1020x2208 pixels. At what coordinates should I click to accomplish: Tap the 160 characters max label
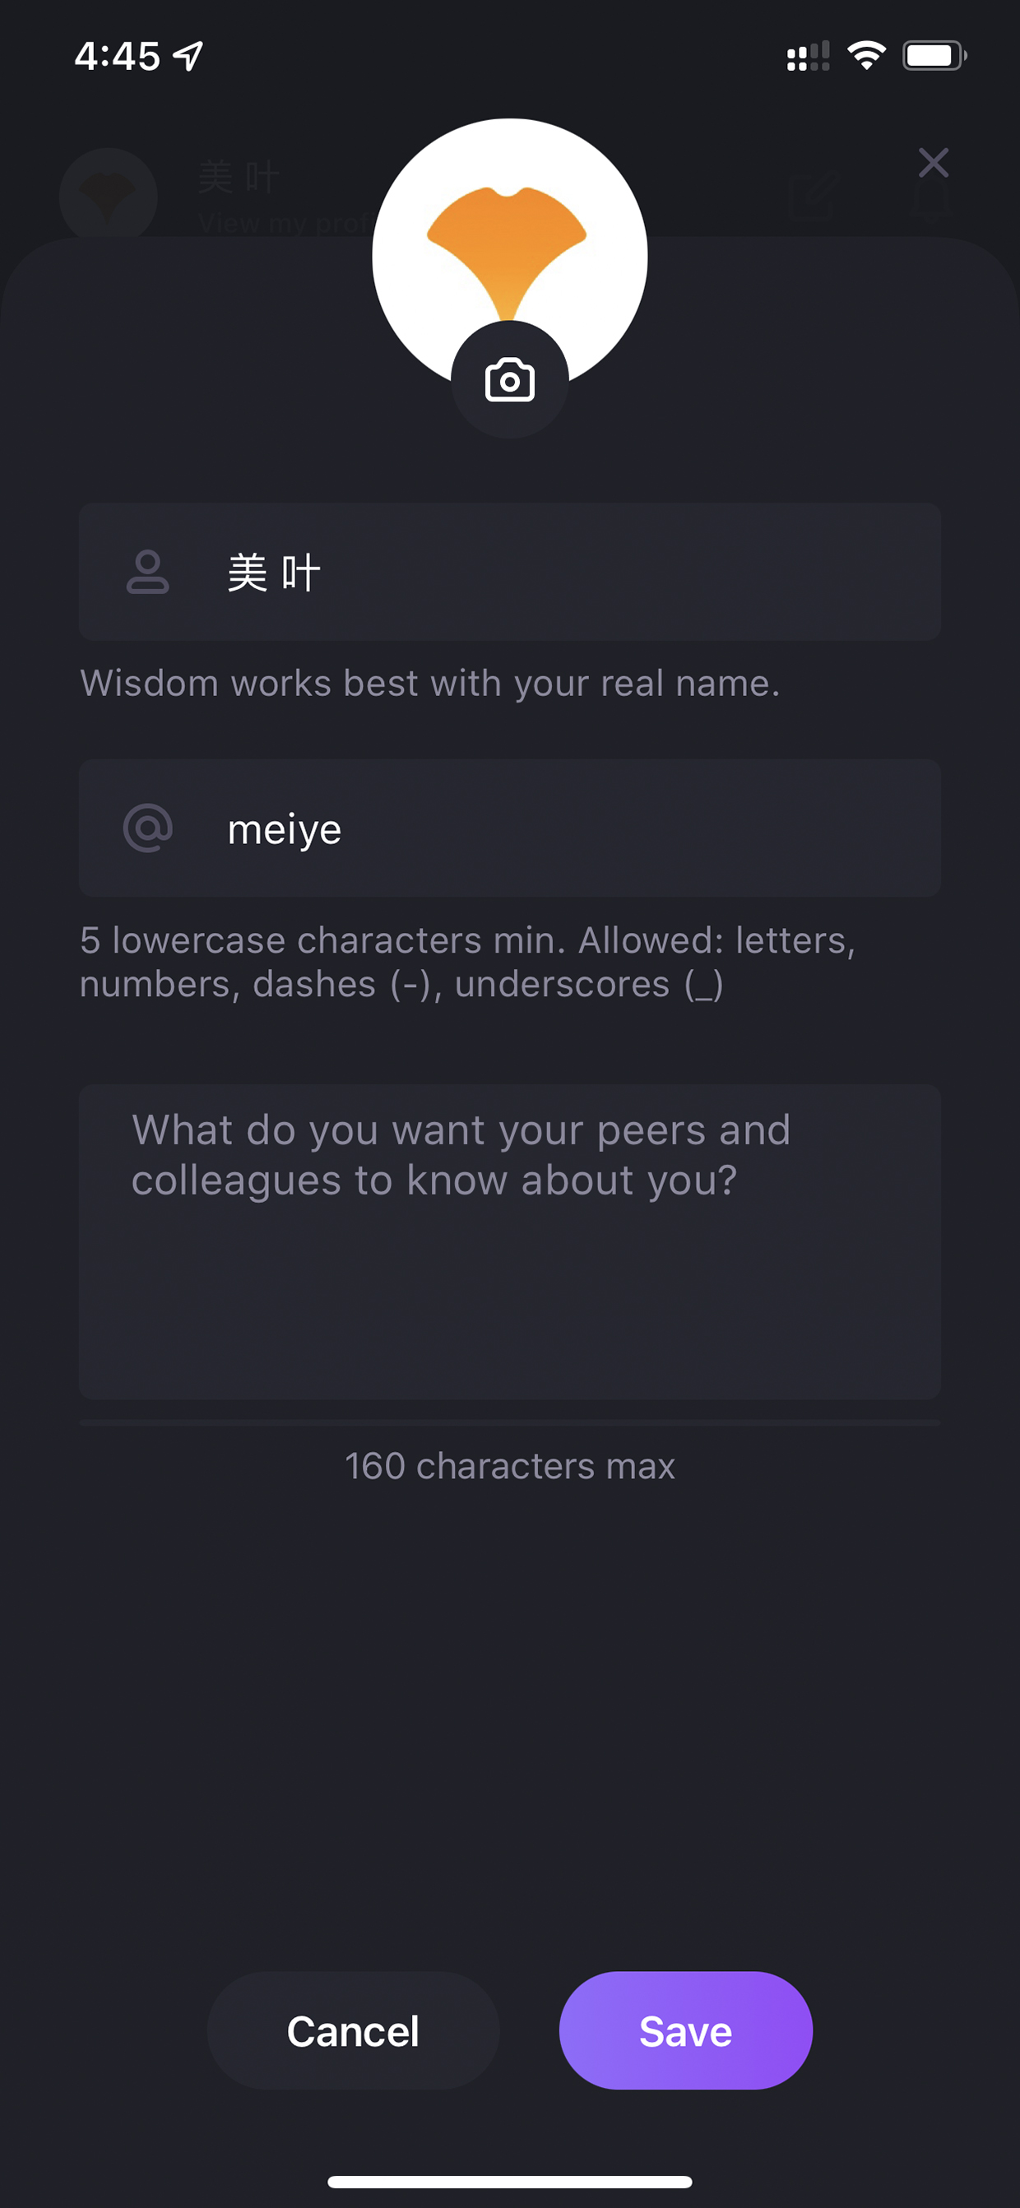pyautogui.click(x=509, y=1466)
